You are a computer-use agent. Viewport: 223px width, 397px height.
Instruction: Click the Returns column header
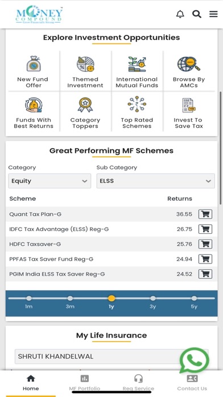click(x=180, y=198)
